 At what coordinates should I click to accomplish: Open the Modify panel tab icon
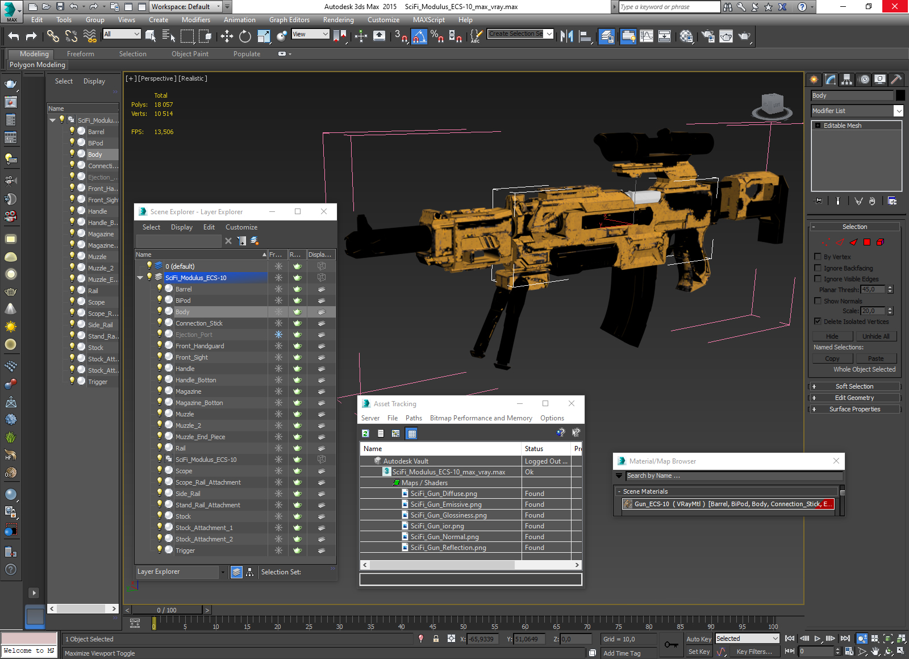coord(831,80)
